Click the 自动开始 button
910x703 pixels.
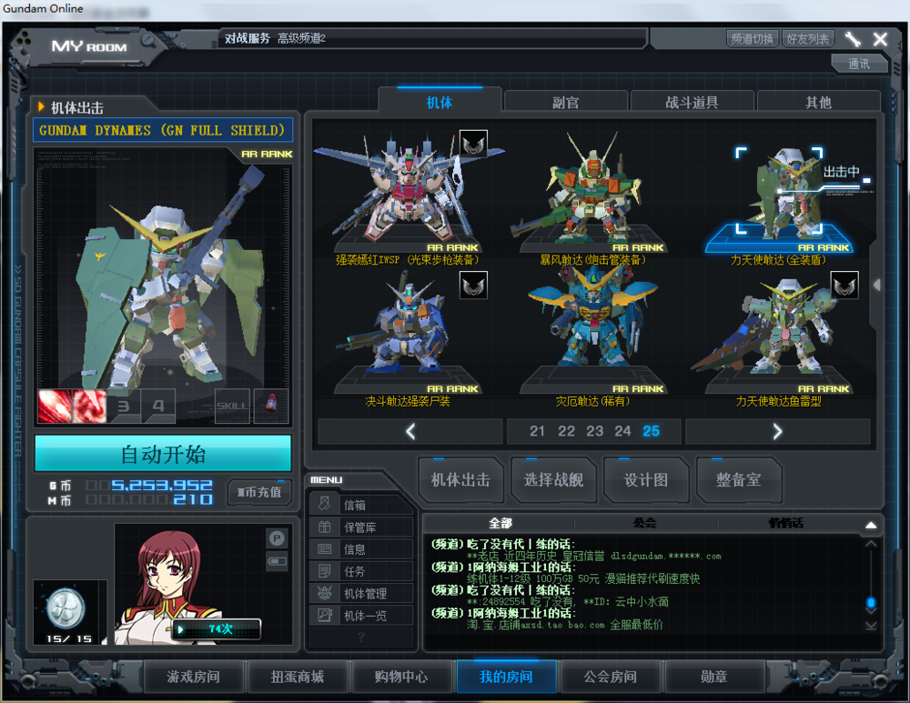click(x=163, y=454)
